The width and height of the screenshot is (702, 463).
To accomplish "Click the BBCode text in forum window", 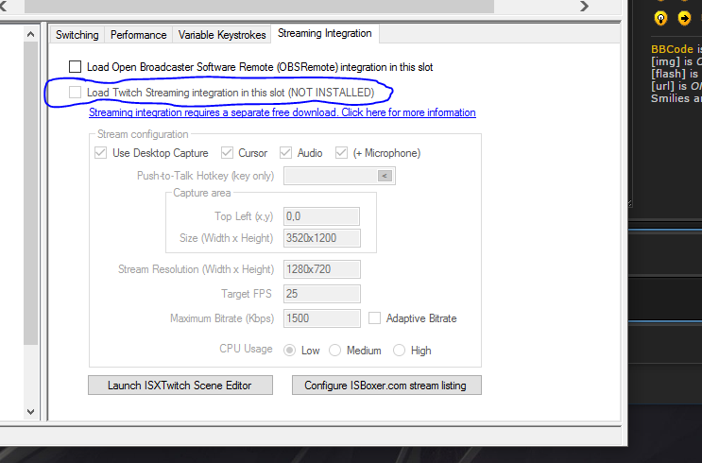I will pyautogui.click(x=672, y=49).
